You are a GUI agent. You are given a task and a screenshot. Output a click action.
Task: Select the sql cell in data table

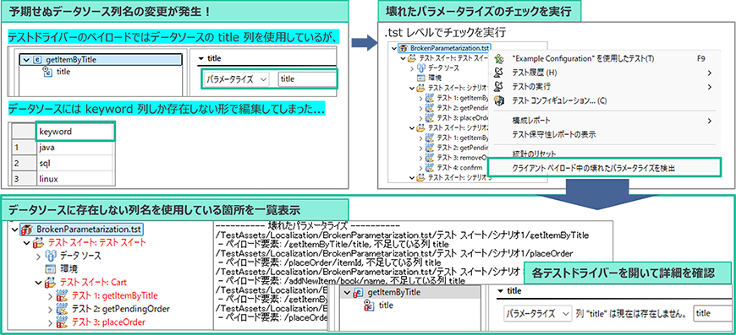[75, 164]
